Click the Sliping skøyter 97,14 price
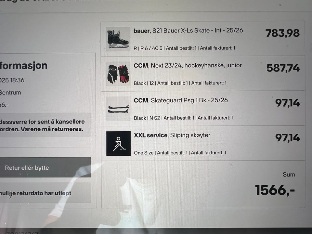The width and height of the screenshot is (312, 234). click(287, 137)
